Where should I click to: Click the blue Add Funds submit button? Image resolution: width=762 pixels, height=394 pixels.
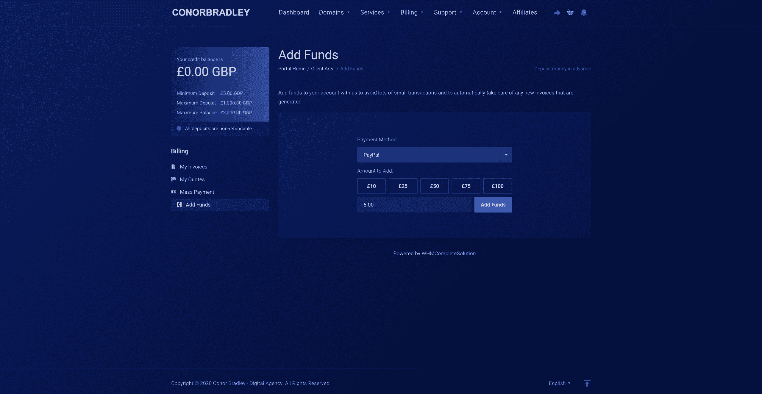tap(493, 205)
